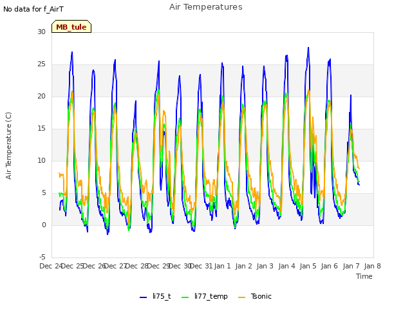The width and height of the screenshot is (412, 309).
Task: Click the 30 y-axis tick label
Action: (x=41, y=32)
